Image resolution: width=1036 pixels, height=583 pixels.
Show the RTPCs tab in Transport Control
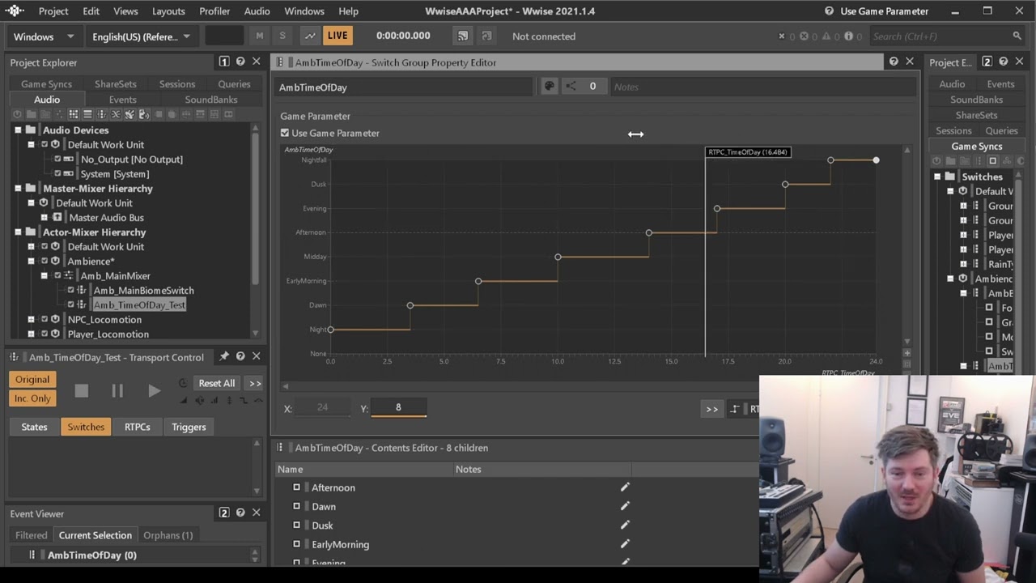[137, 427]
